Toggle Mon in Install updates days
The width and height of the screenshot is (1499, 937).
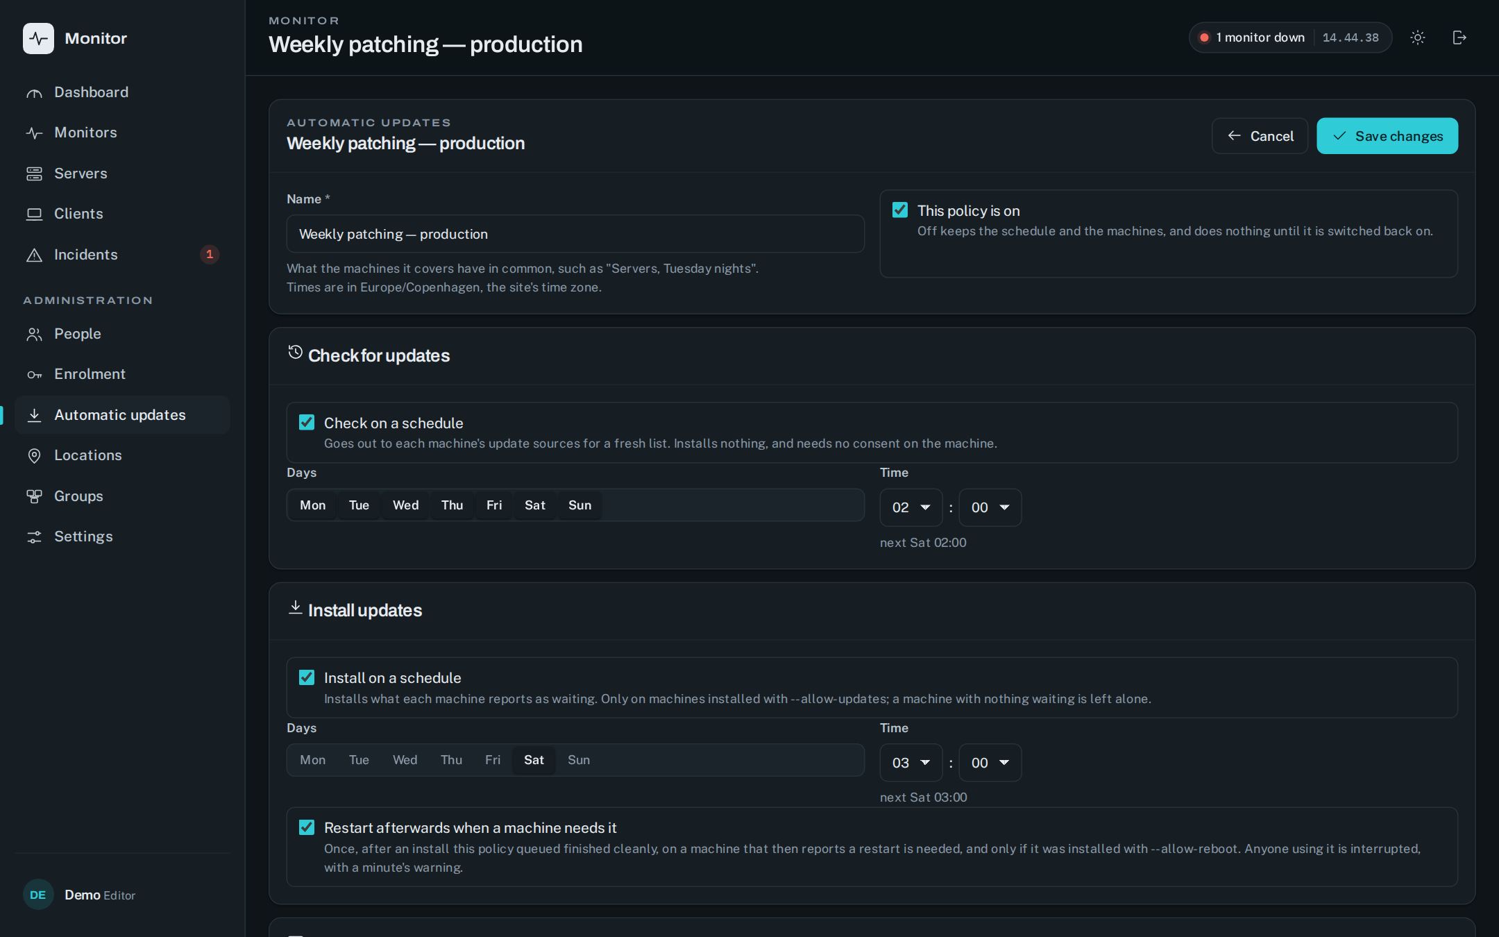point(312,760)
